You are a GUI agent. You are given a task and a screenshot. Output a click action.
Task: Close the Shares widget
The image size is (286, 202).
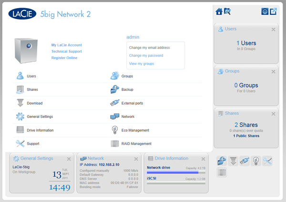point(273,114)
